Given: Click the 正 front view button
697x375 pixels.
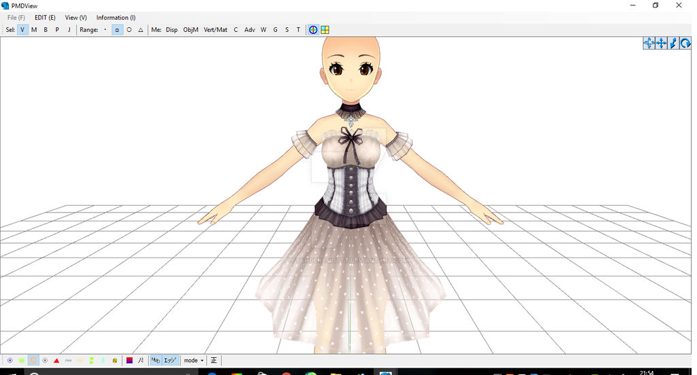Looking at the screenshot, I should click(x=214, y=360).
